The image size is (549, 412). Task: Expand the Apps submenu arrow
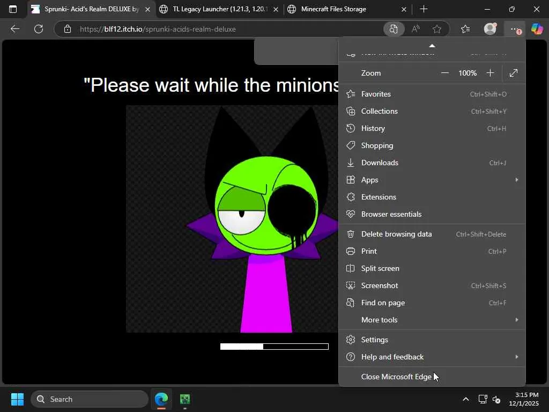click(517, 180)
